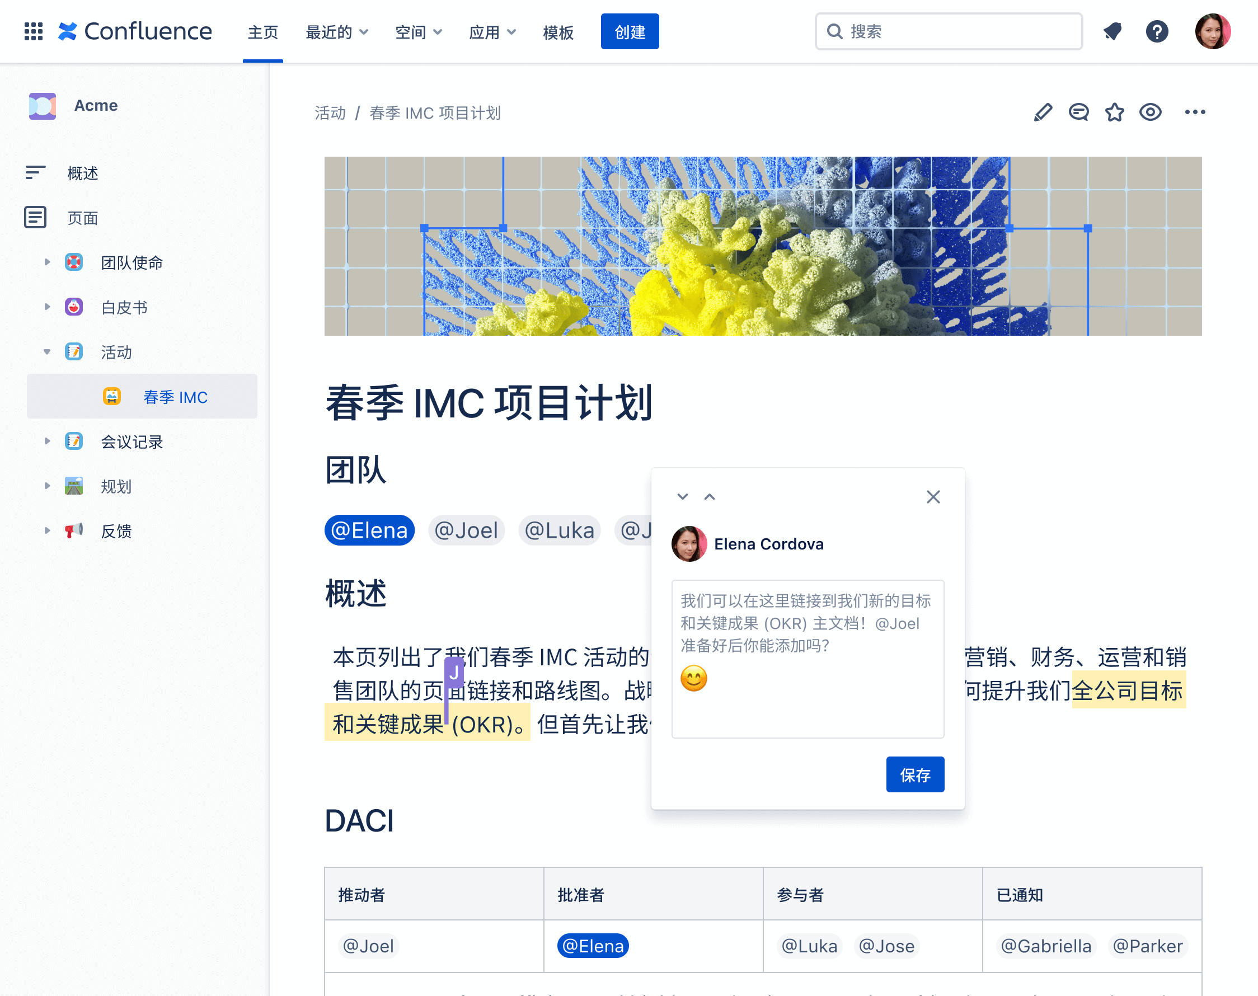Viewport: 1258px width, 996px height.
Task: Go to the 主页 tab
Action: point(262,32)
